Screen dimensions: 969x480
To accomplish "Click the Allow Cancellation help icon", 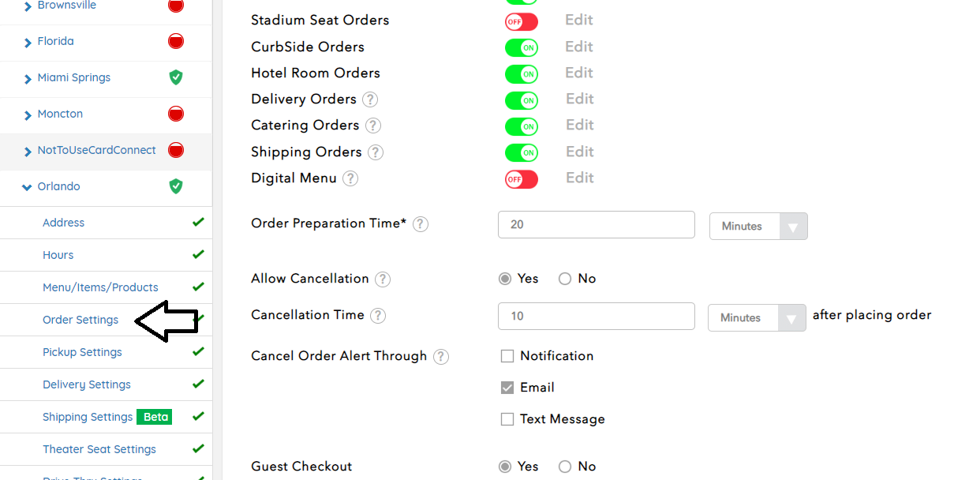I will click(383, 279).
